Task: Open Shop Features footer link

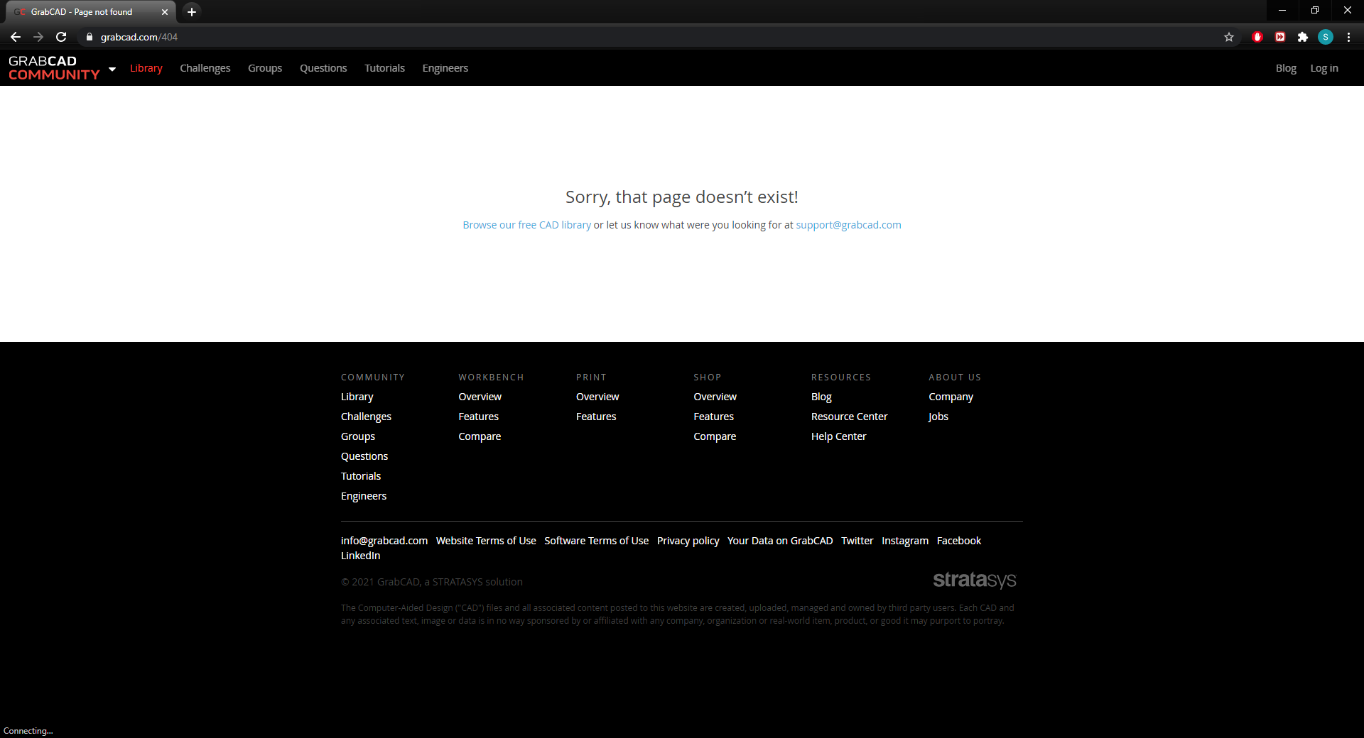Action: [714, 417]
